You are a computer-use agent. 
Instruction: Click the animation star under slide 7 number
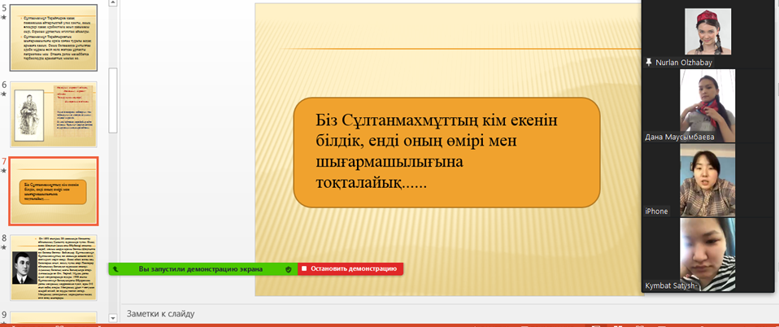[4, 172]
